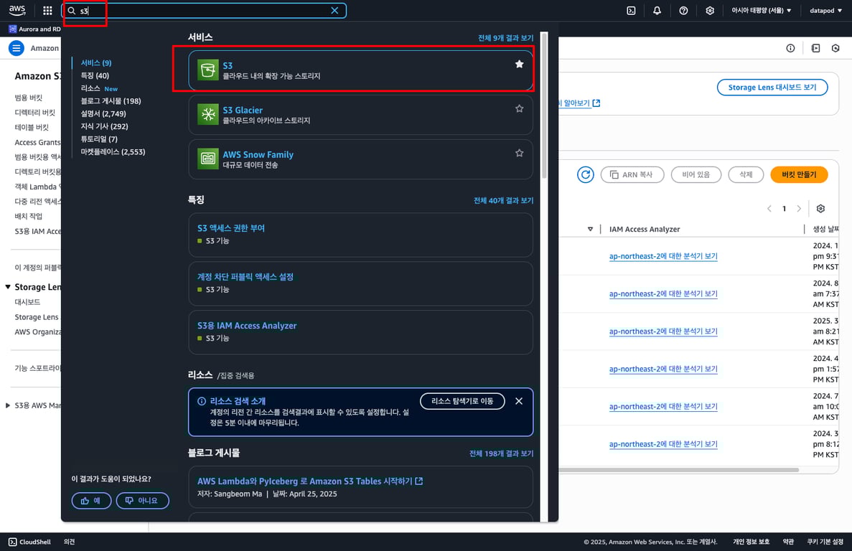Click the info icon in resource banner
Screen dimensions: 852x551
click(202, 401)
